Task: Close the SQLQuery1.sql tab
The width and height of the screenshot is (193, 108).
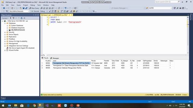Action: coord(72,15)
